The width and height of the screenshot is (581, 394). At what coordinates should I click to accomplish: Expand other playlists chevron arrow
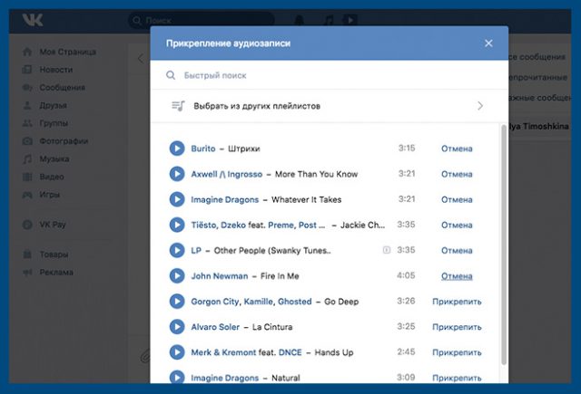480,106
